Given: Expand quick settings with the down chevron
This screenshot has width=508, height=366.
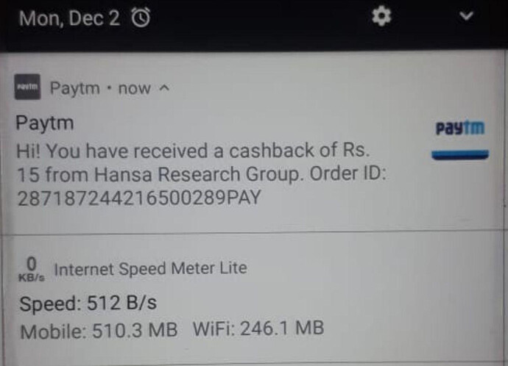Looking at the screenshot, I should pyautogui.click(x=466, y=15).
